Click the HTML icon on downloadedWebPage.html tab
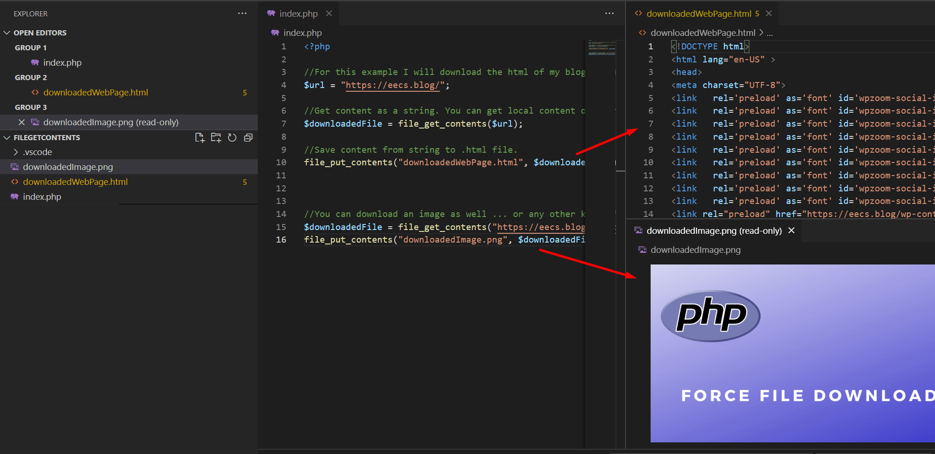935x454 pixels. (638, 14)
